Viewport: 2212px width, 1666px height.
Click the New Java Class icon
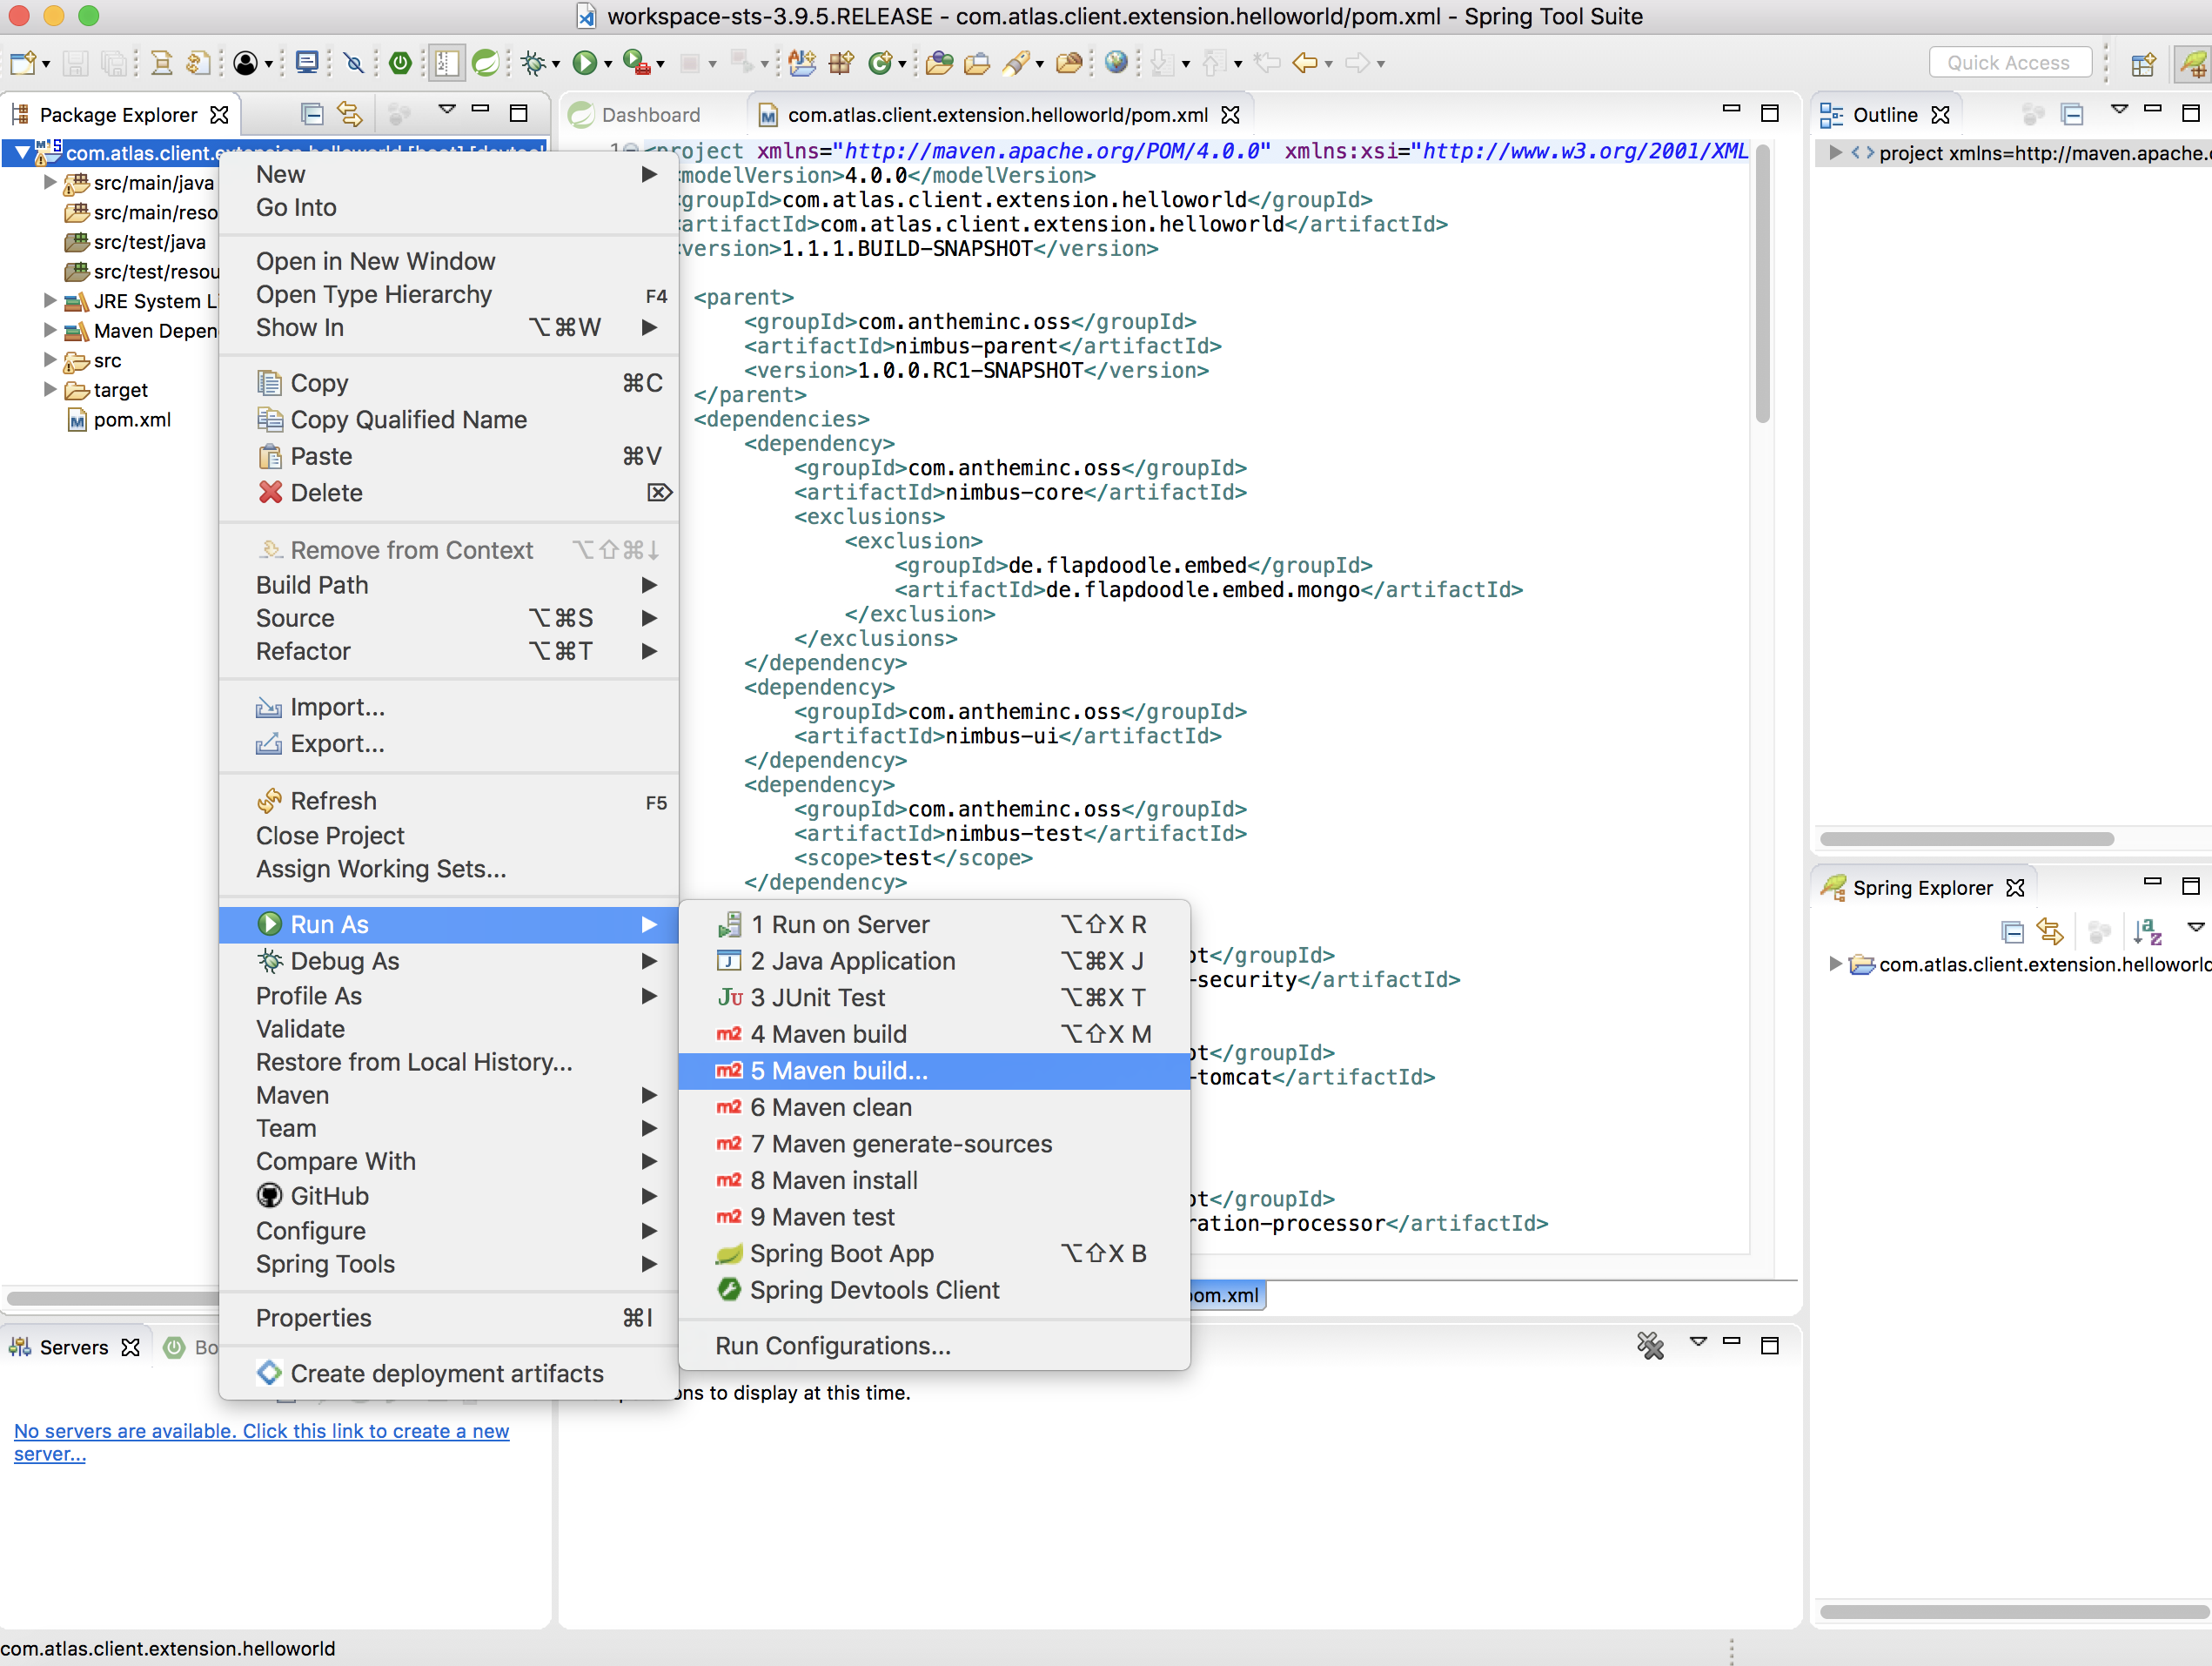click(x=880, y=63)
